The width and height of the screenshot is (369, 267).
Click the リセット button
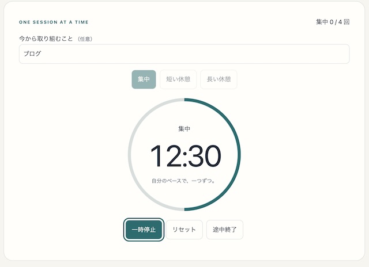(x=184, y=230)
